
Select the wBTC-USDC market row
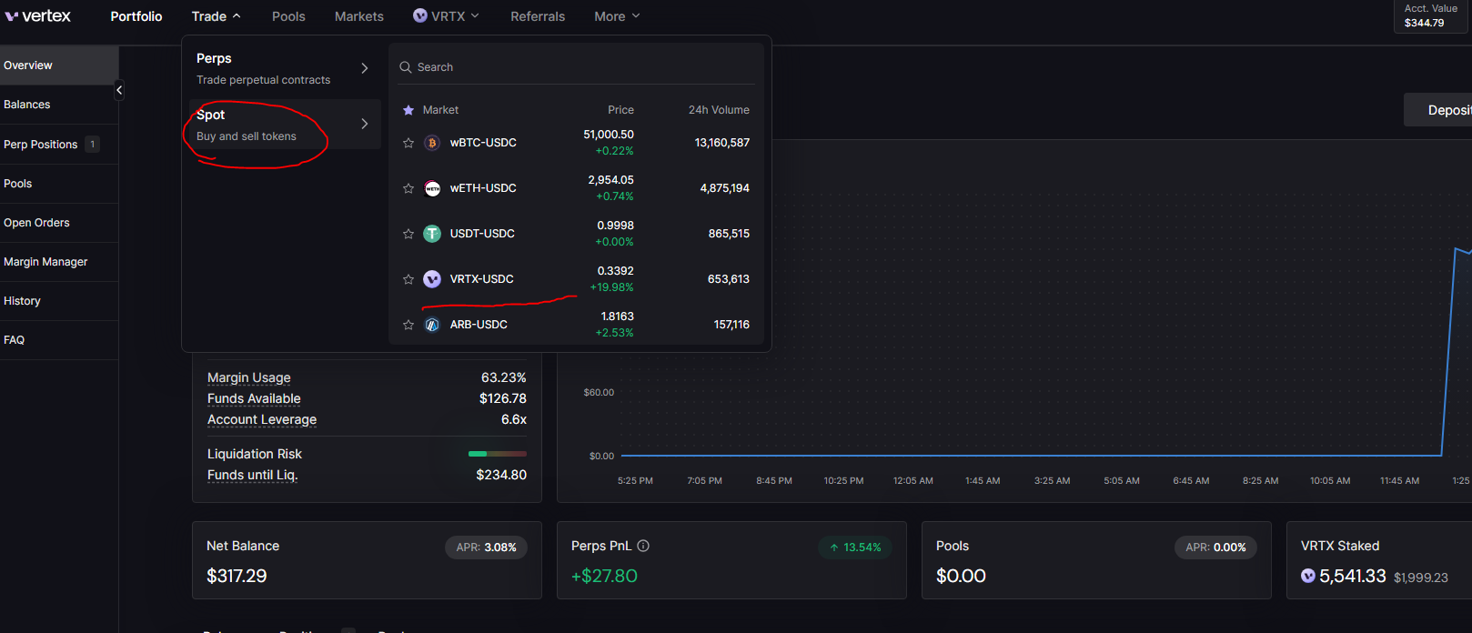pyautogui.click(x=576, y=143)
